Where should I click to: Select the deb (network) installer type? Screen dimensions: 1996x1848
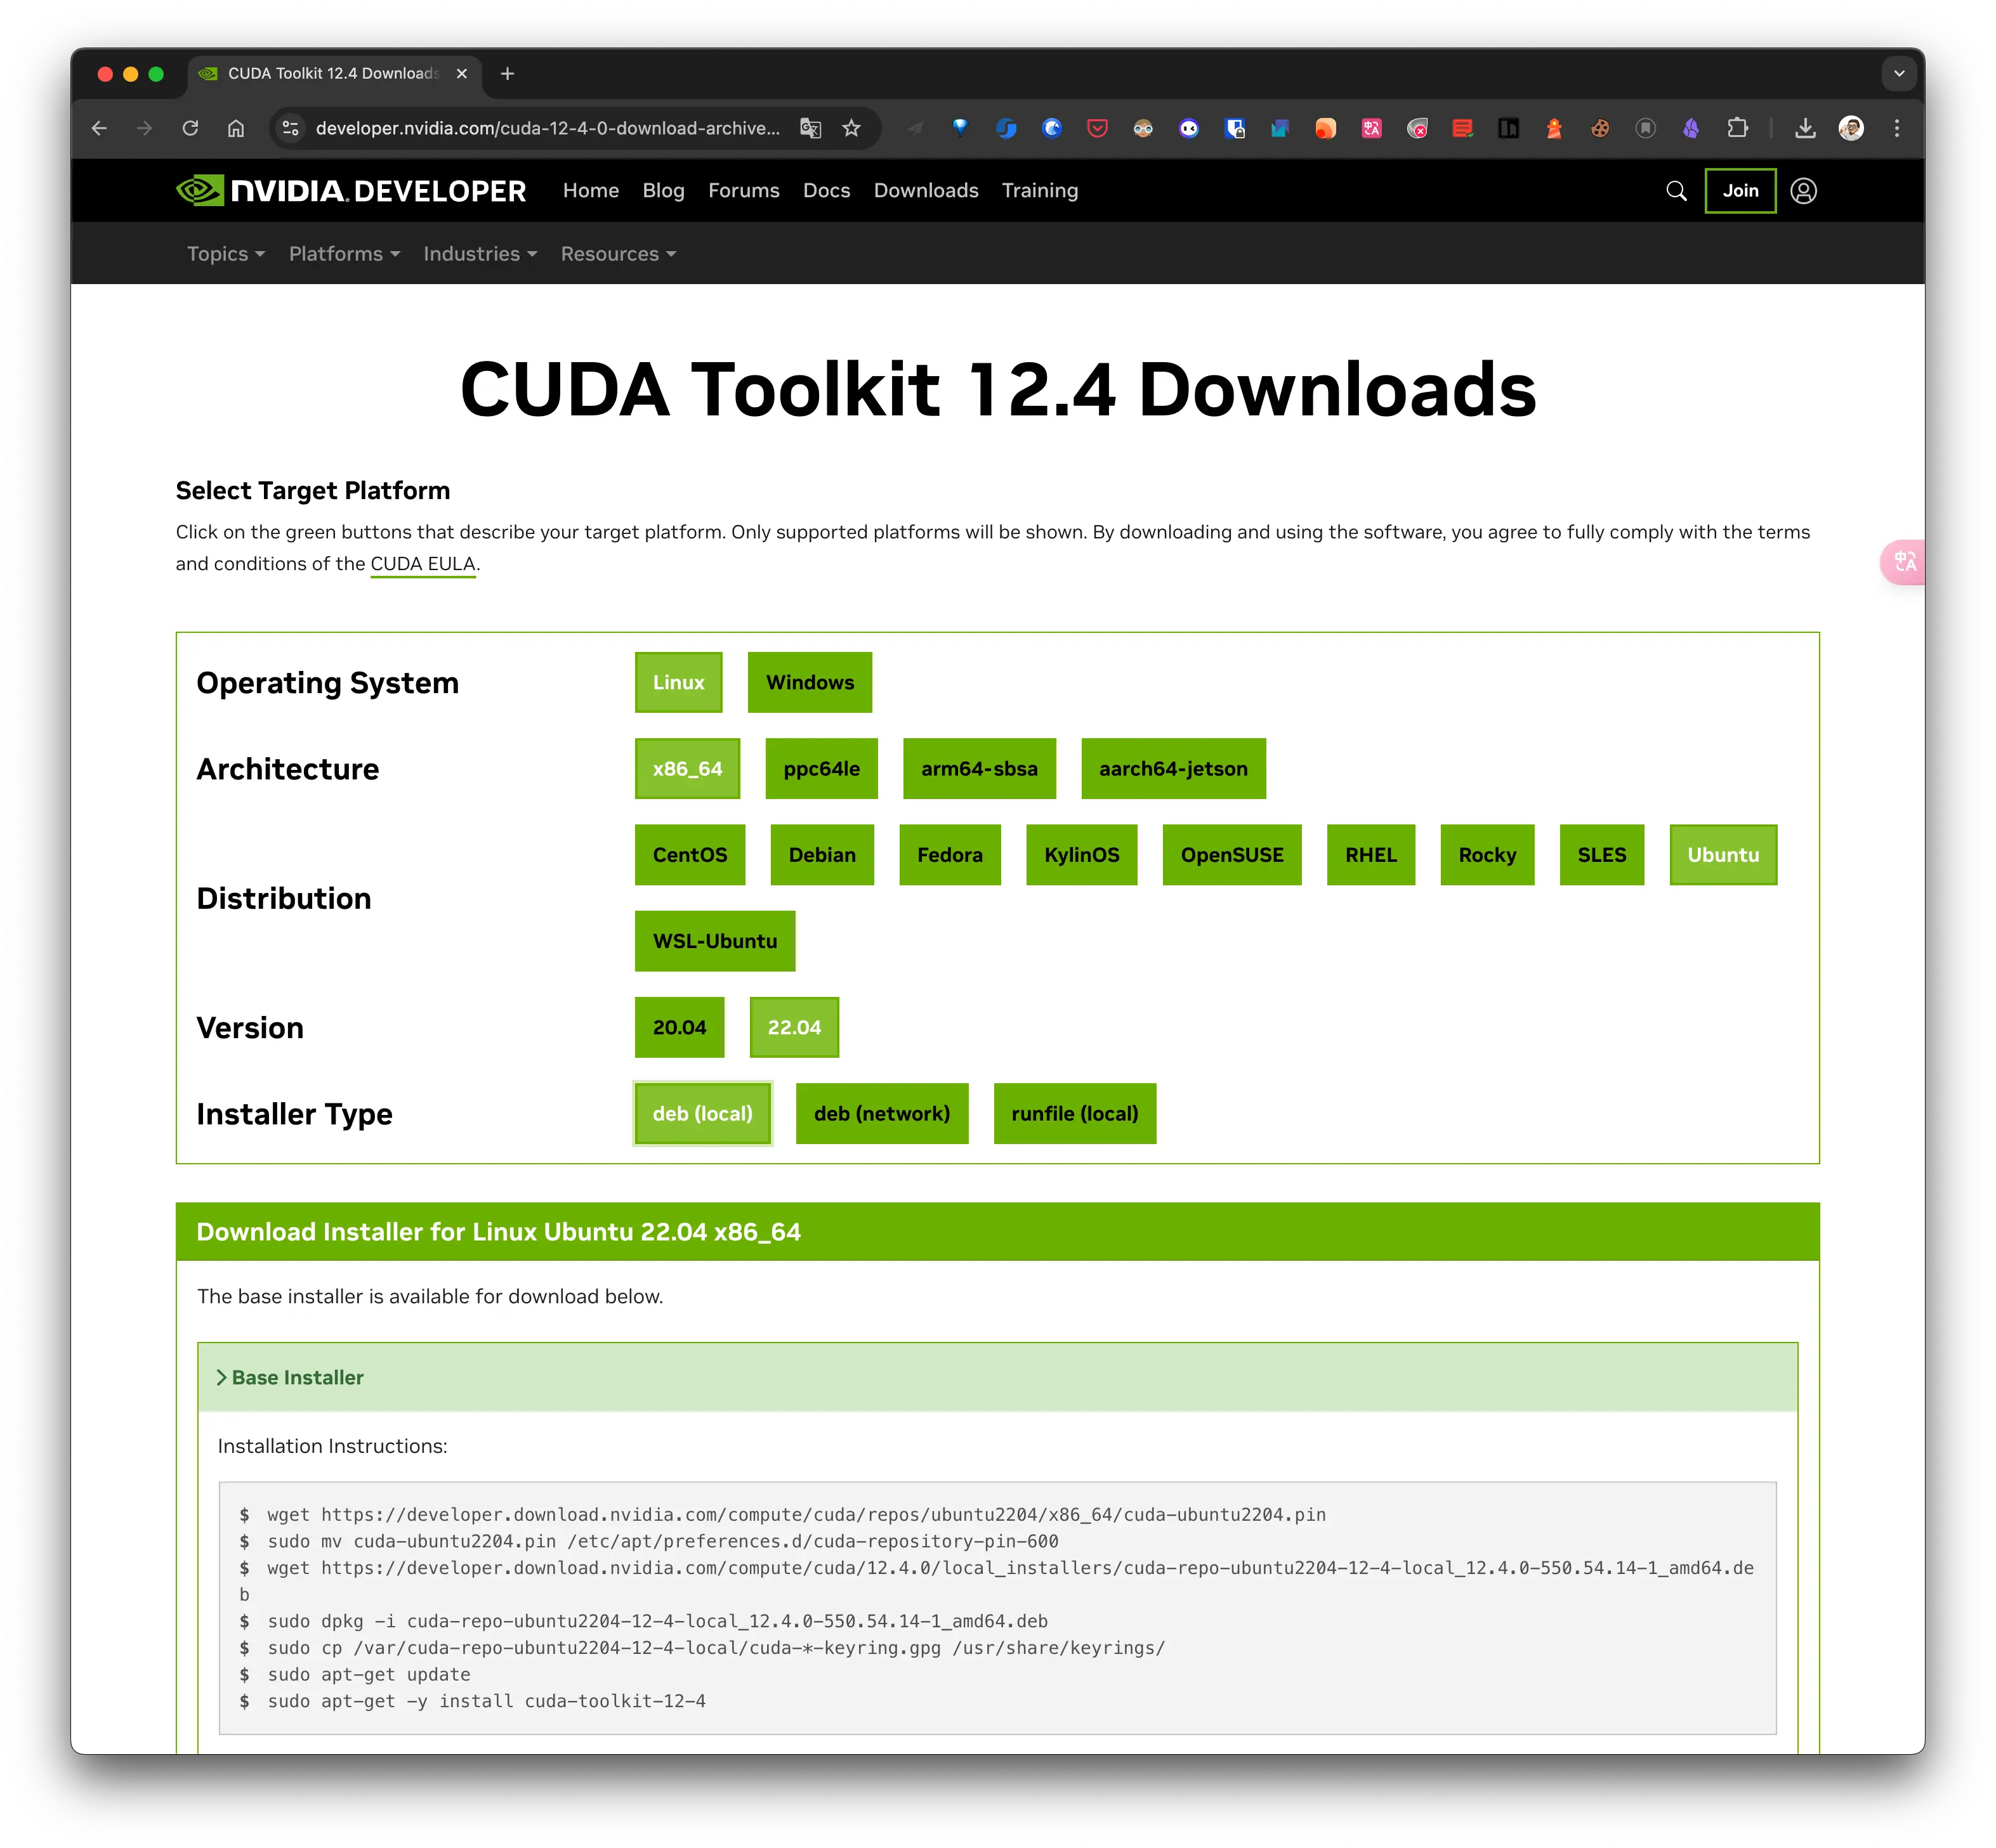click(881, 1114)
